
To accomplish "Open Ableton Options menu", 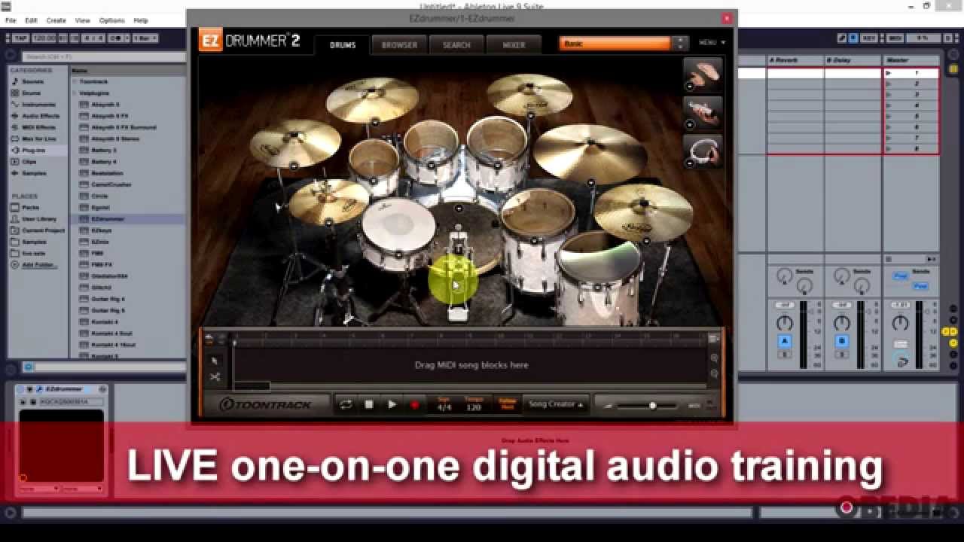I will (111, 20).
